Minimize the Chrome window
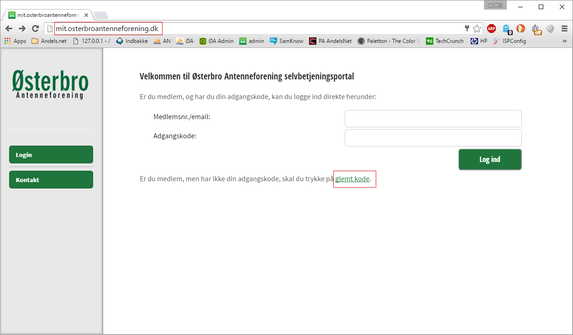The width and height of the screenshot is (573, 335). coord(520,6)
